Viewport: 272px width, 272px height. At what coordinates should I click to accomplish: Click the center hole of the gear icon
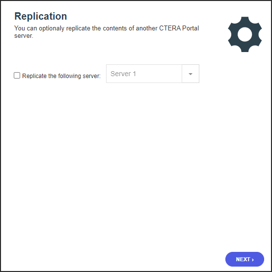[x=245, y=34]
